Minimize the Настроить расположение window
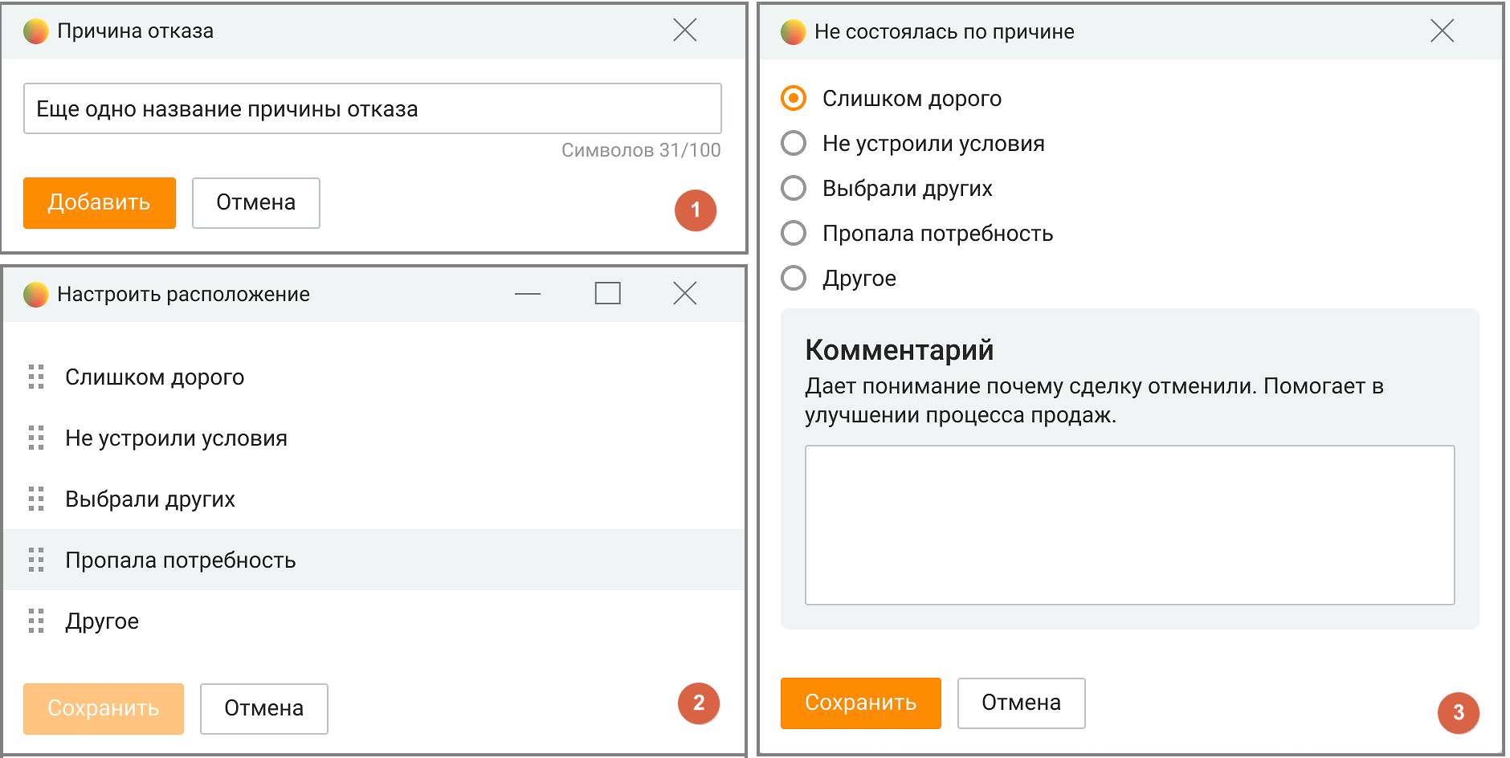 coord(528,294)
